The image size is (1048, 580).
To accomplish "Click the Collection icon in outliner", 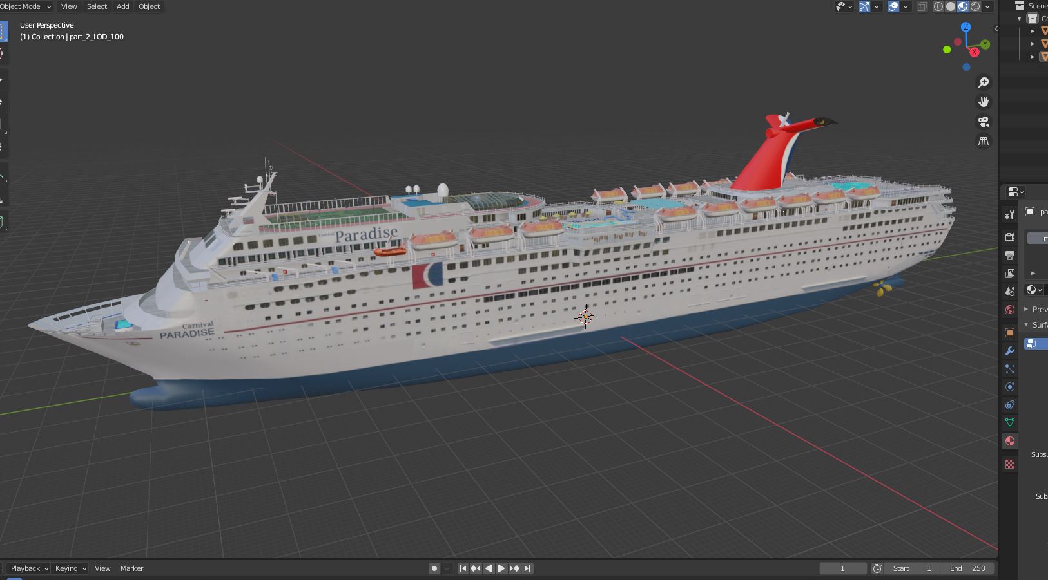I will point(1032,19).
